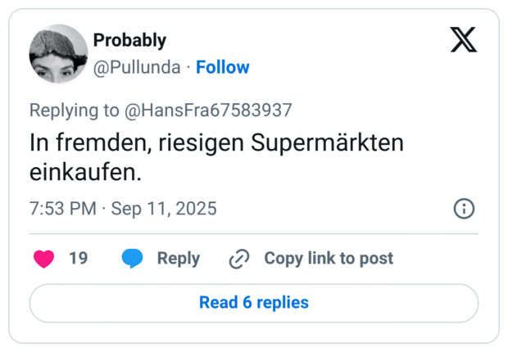The height and width of the screenshot is (352, 508).
Task: Open the tweet info circle icon
Action: [464, 209]
